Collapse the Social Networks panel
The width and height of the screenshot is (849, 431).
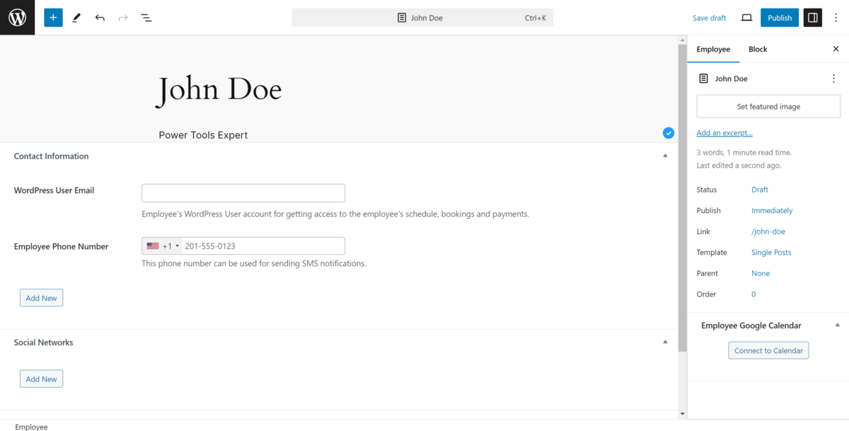point(665,342)
